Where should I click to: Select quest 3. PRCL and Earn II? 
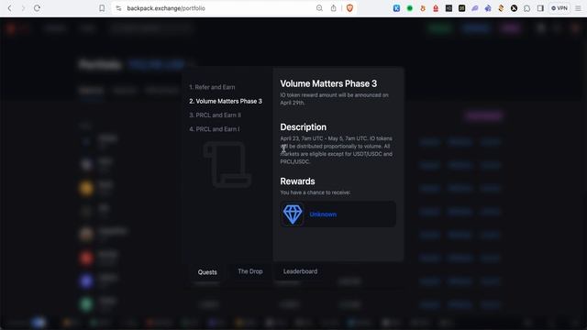[x=215, y=115]
